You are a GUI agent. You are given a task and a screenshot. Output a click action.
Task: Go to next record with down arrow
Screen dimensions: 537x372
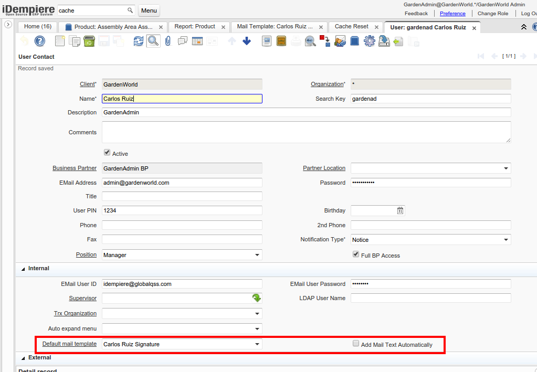pos(247,41)
